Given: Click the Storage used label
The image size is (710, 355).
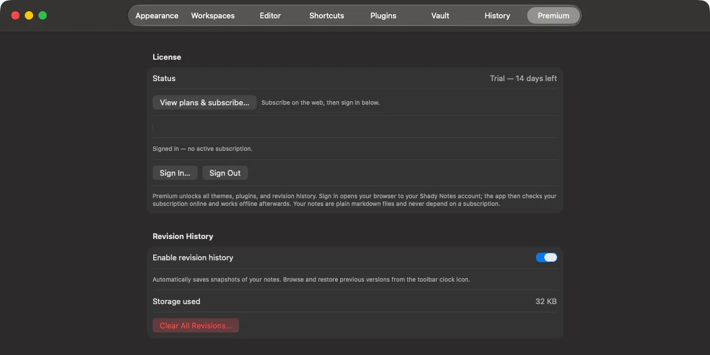Looking at the screenshot, I should click(x=176, y=301).
